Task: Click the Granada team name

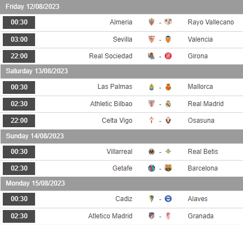Action: click(x=201, y=216)
